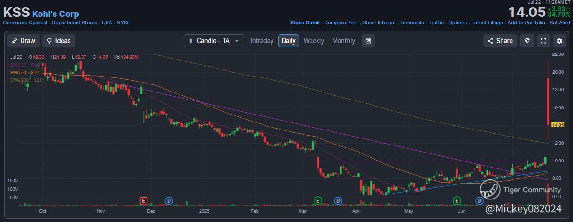Click the green earnings E marker near June

[x=457, y=201]
